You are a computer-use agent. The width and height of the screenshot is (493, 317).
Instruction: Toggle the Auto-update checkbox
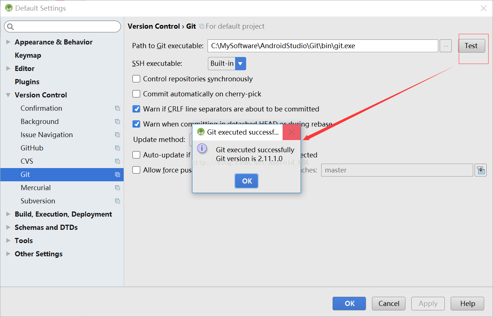pos(136,155)
